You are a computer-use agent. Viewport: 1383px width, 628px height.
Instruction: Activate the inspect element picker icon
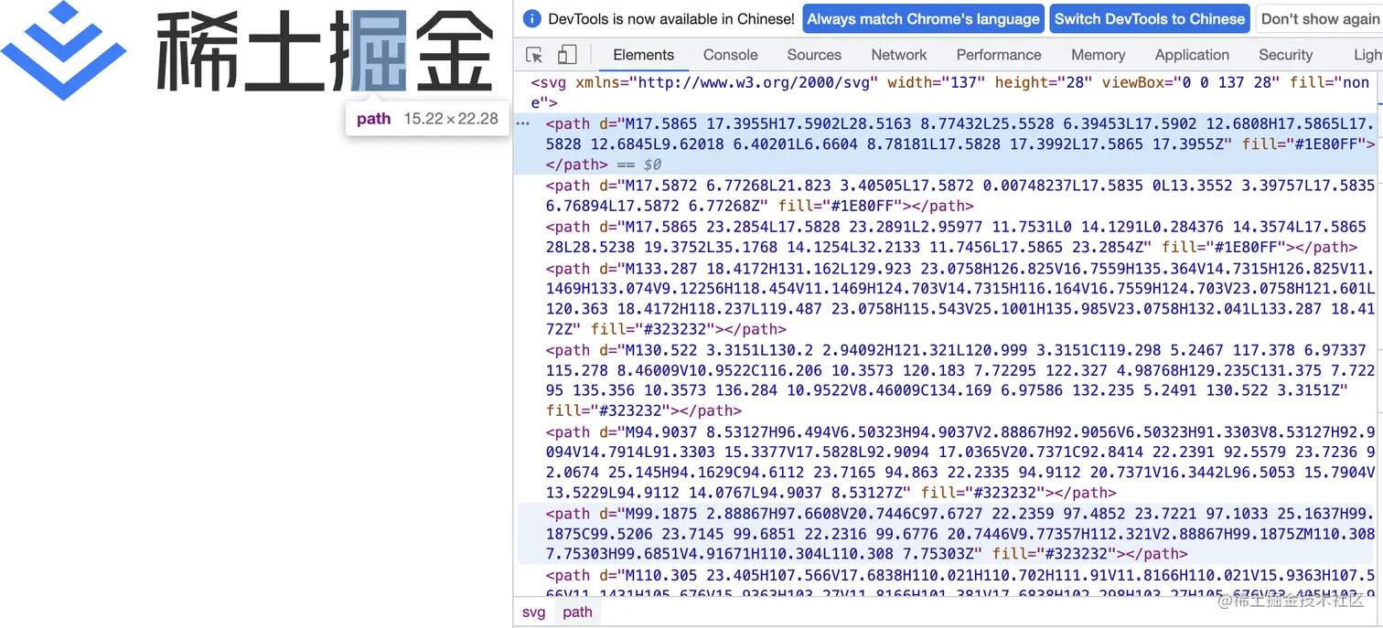click(535, 55)
